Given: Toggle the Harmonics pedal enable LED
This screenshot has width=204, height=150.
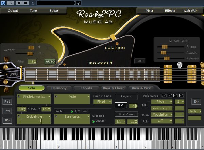Looking at the screenshot, I should point(56,116).
